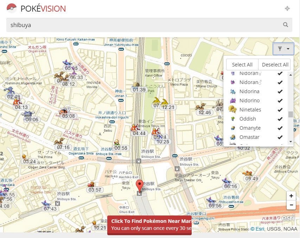
Task: Focus the shibuya search field
Action: (149, 25)
